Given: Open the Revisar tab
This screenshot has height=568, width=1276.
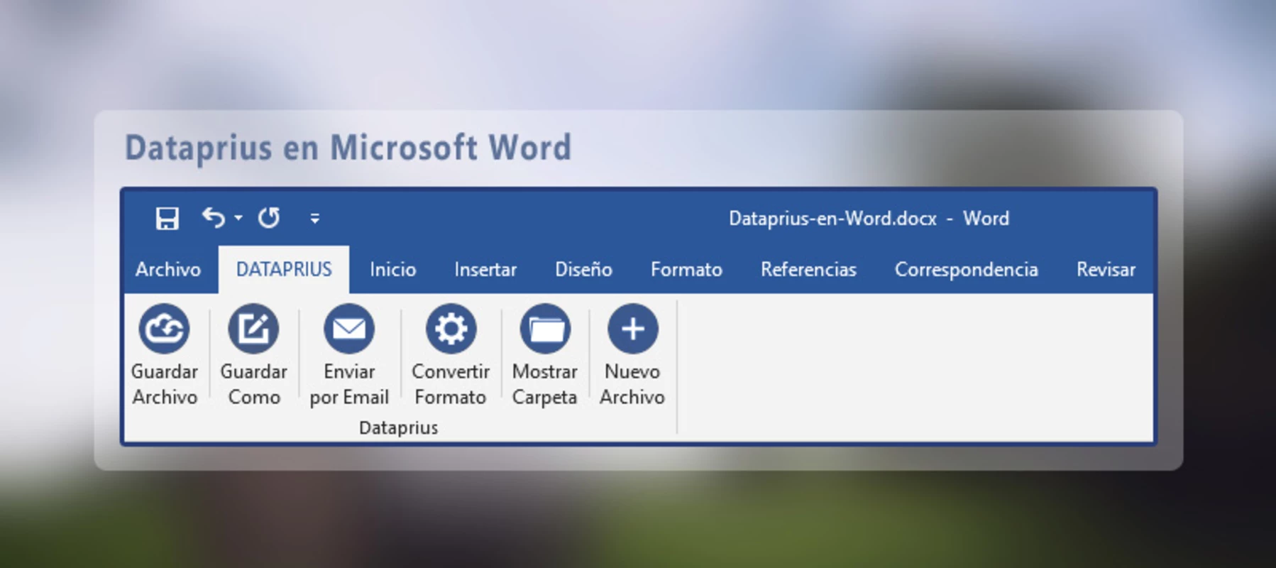Looking at the screenshot, I should pyautogui.click(x=1106, y=270).
